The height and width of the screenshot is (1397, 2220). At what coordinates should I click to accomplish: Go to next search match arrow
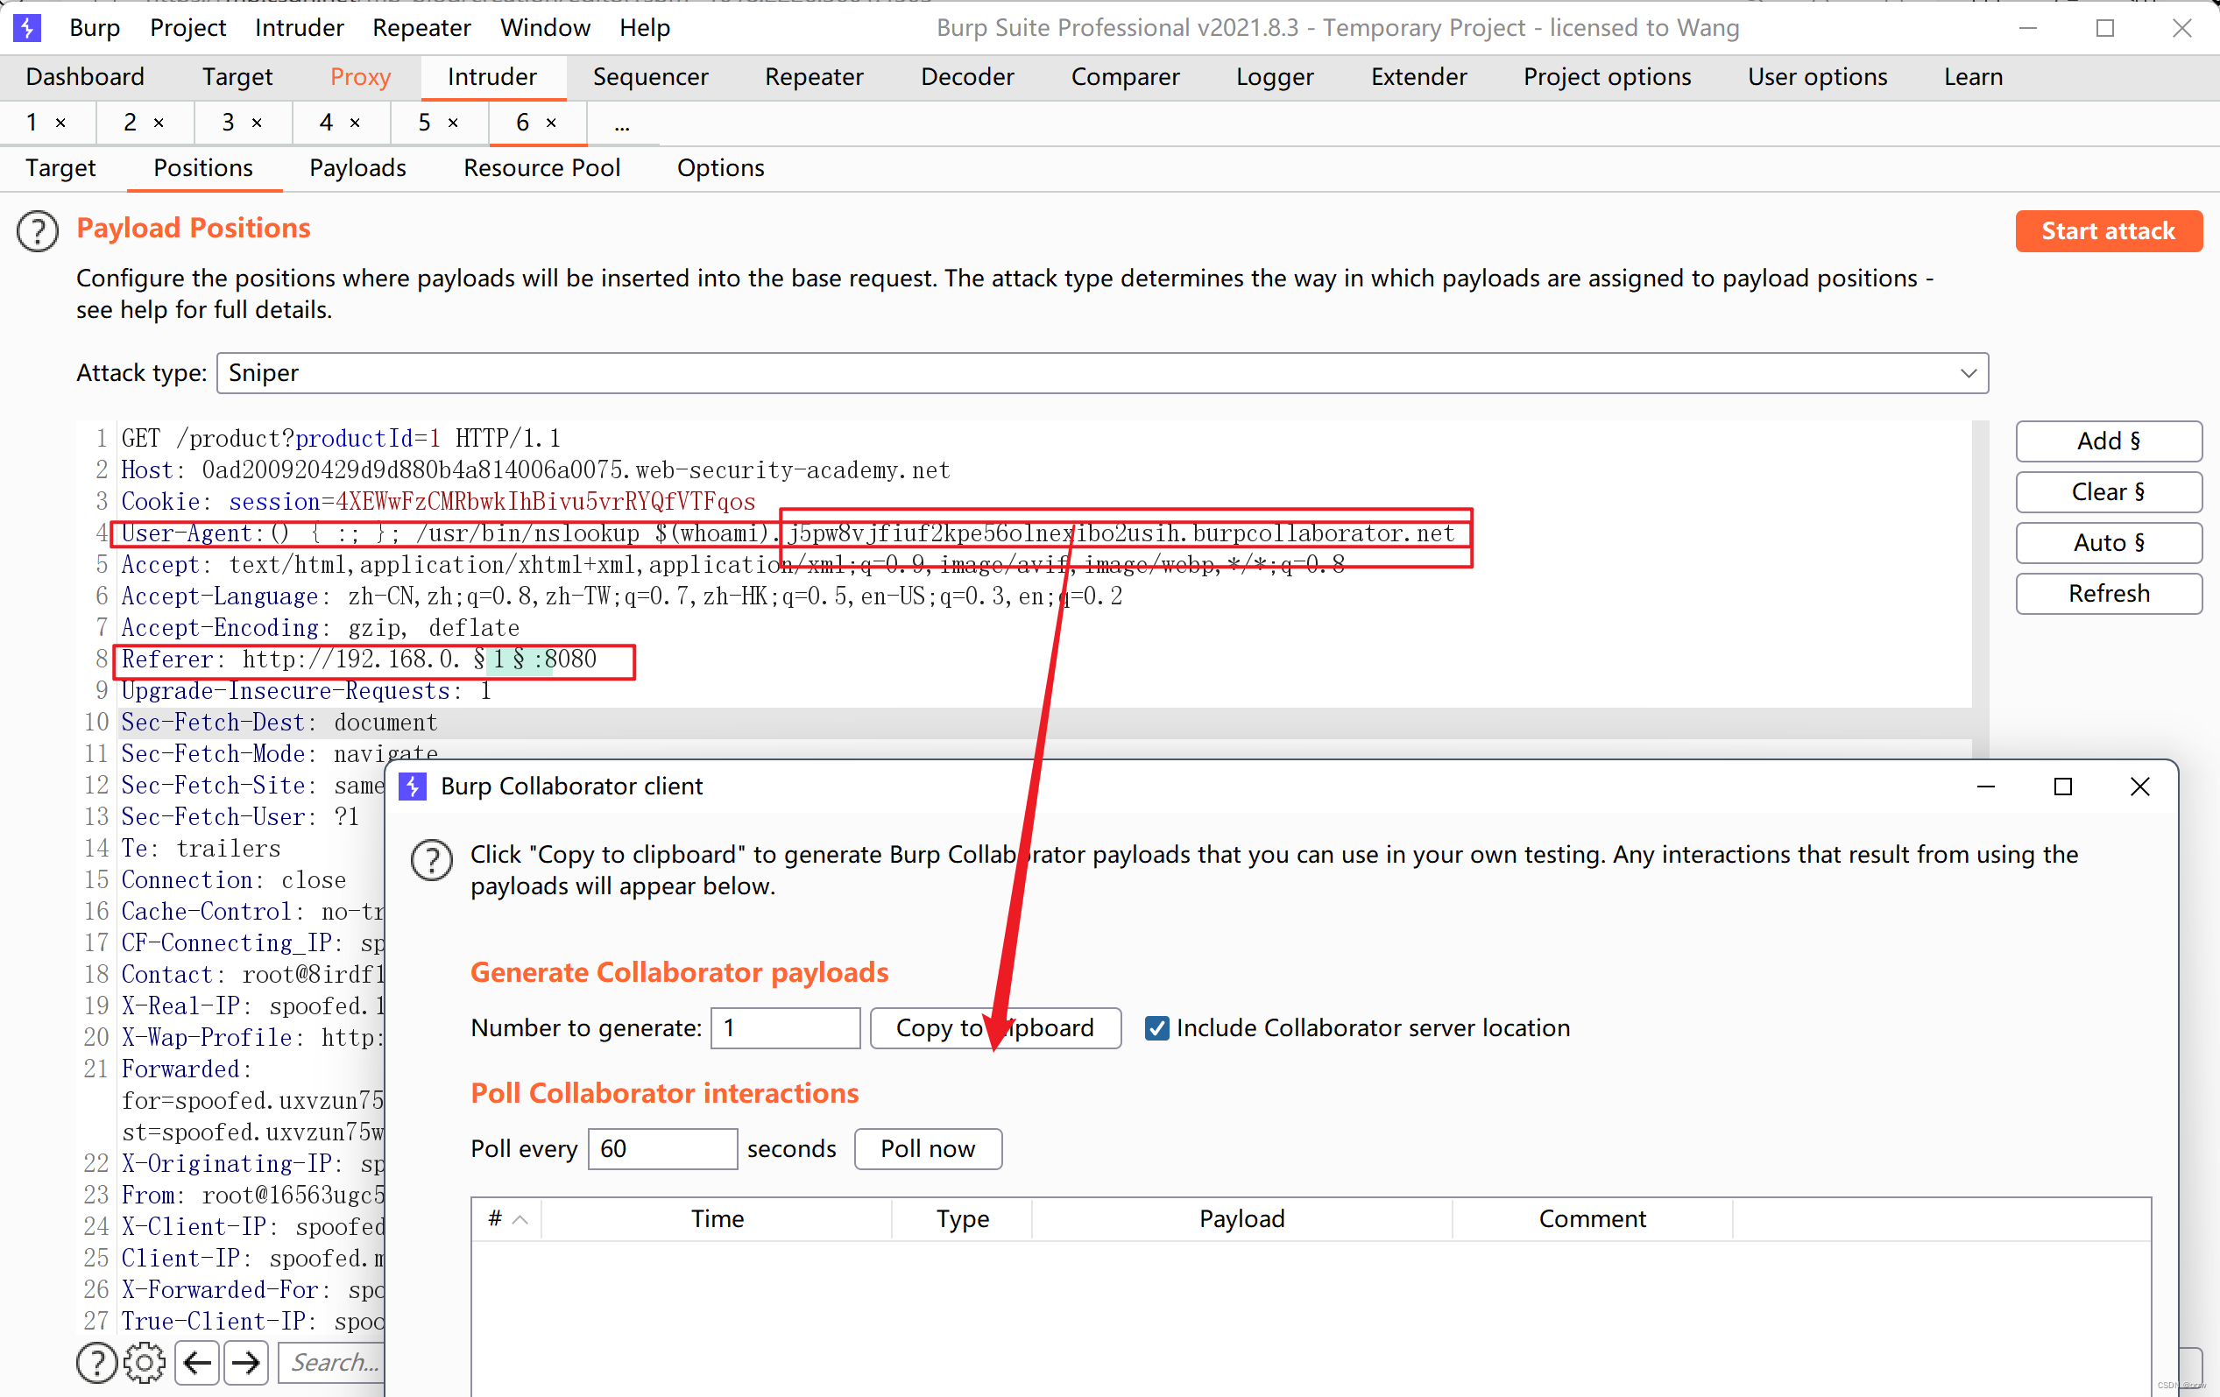tap(245, 1363)
